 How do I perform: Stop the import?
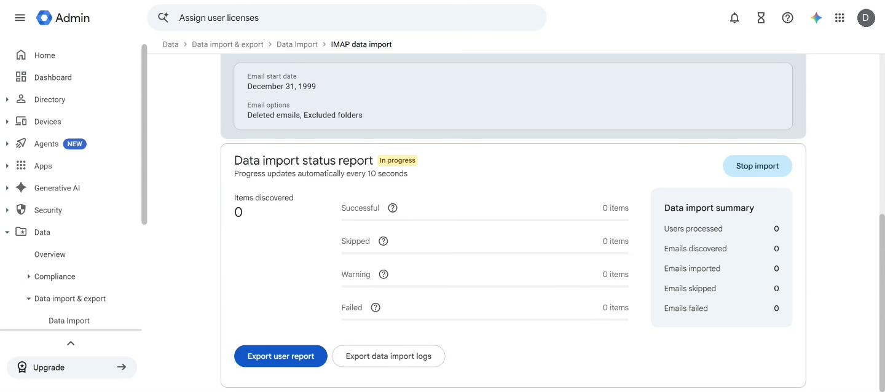point(757,166)
